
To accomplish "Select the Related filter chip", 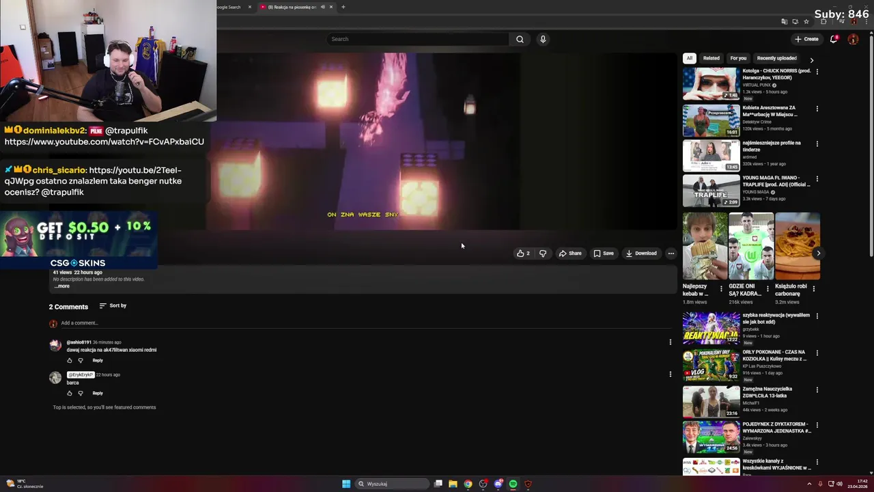I will point(711,58).
